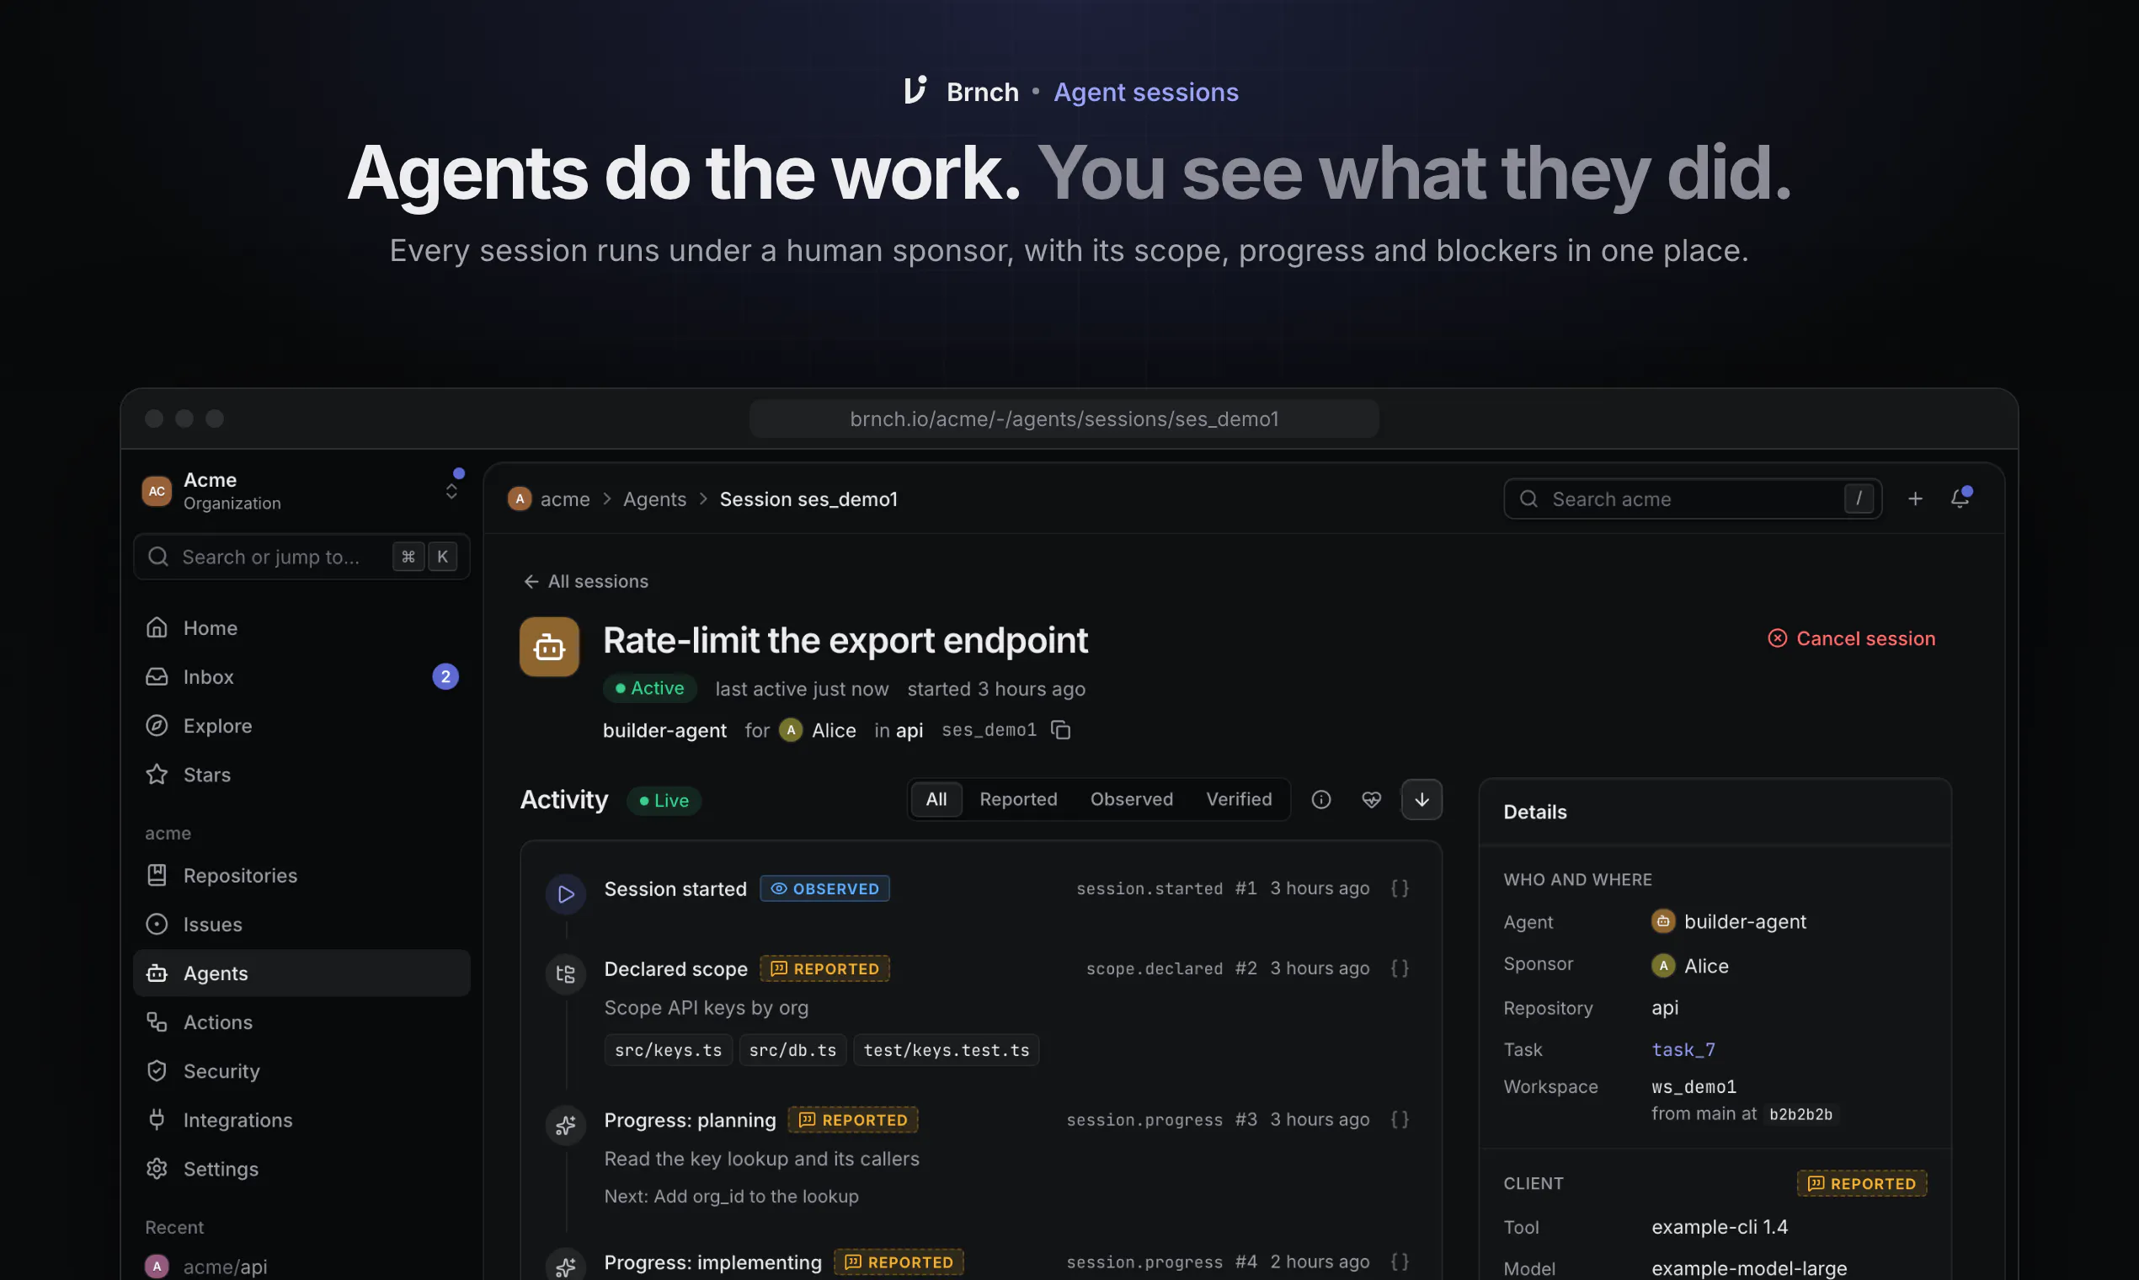Screen dimensions: 2139x1280
Task: Click the plus create button
Action: (1915, 499)
